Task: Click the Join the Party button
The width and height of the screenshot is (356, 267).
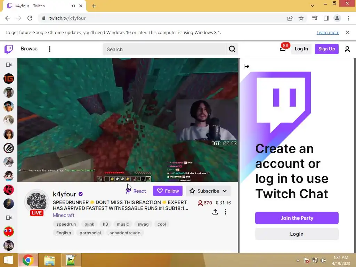Action: [x=297, y=218]
